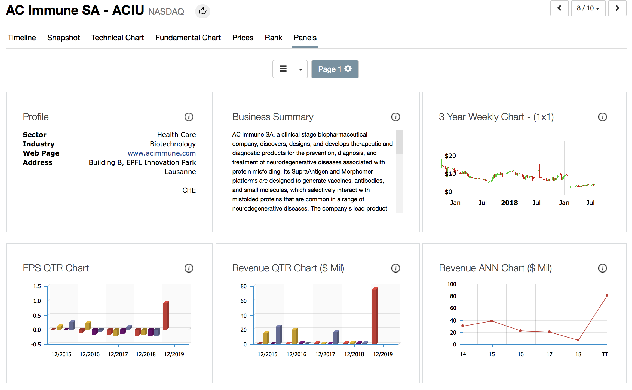Open the Snapshot tab
The width and height of the screenshot is (632, 390).
click(x=63, y=38)
